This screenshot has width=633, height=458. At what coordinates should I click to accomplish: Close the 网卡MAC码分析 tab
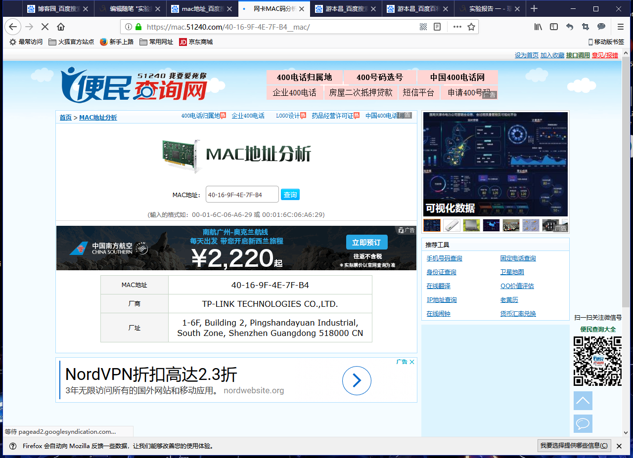point(302,9)
